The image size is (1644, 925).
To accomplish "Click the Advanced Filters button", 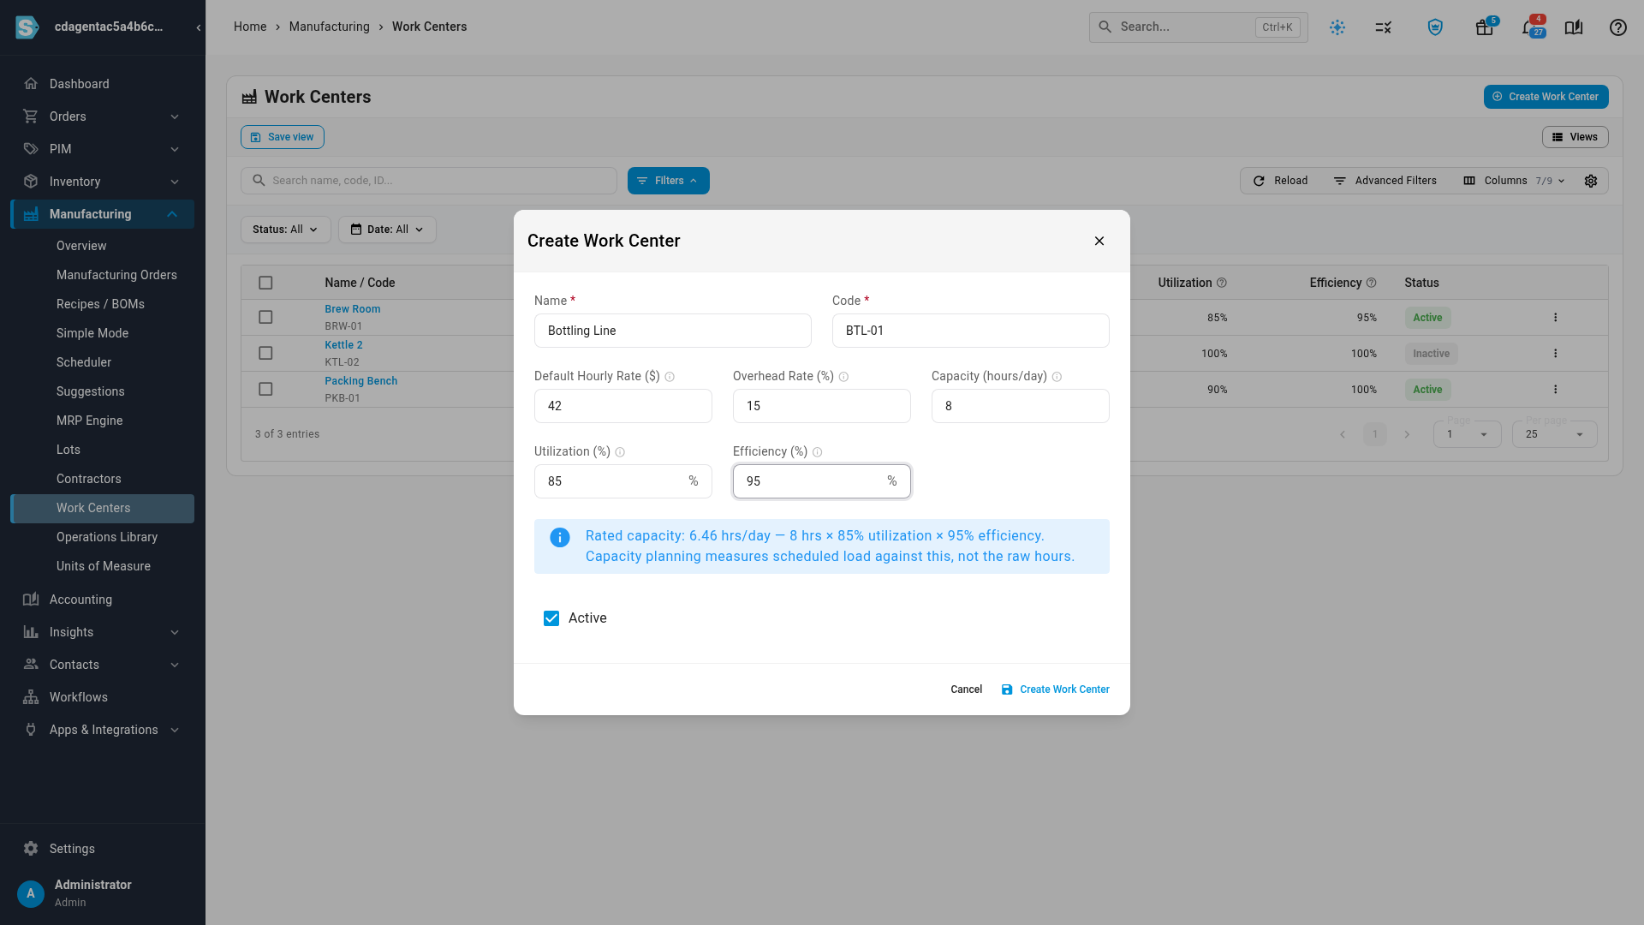I will [x=1385, y=181].
